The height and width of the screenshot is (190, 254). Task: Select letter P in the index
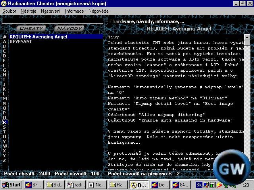tap(4, 113)
